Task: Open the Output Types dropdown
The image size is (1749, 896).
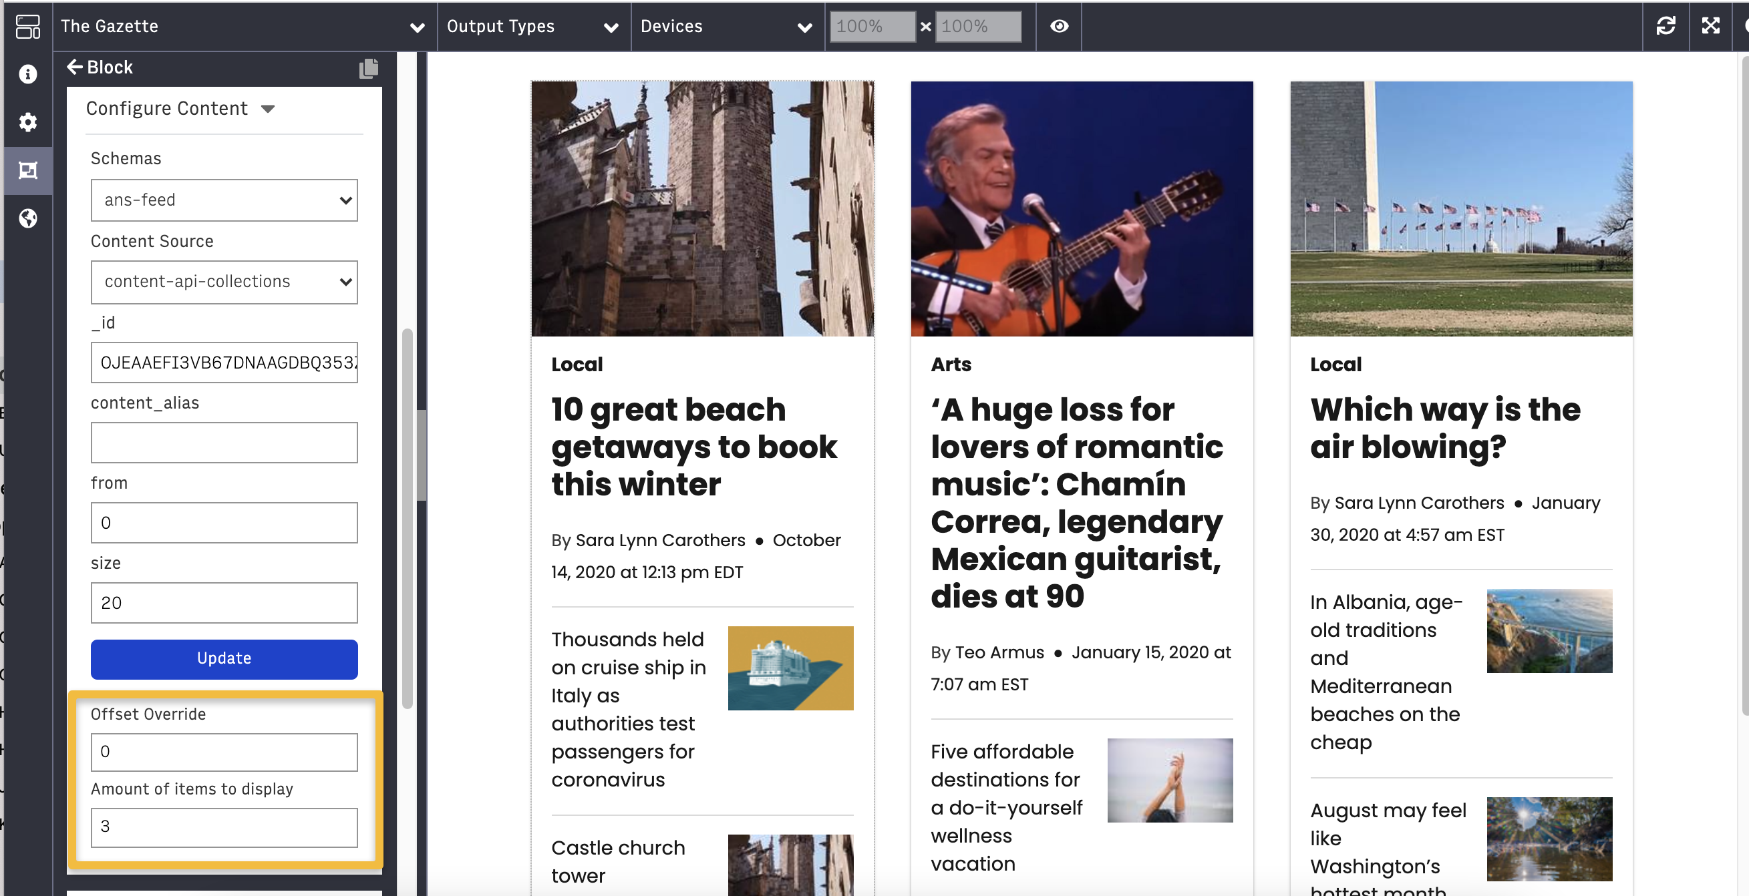Action: (x=534, y=27)
